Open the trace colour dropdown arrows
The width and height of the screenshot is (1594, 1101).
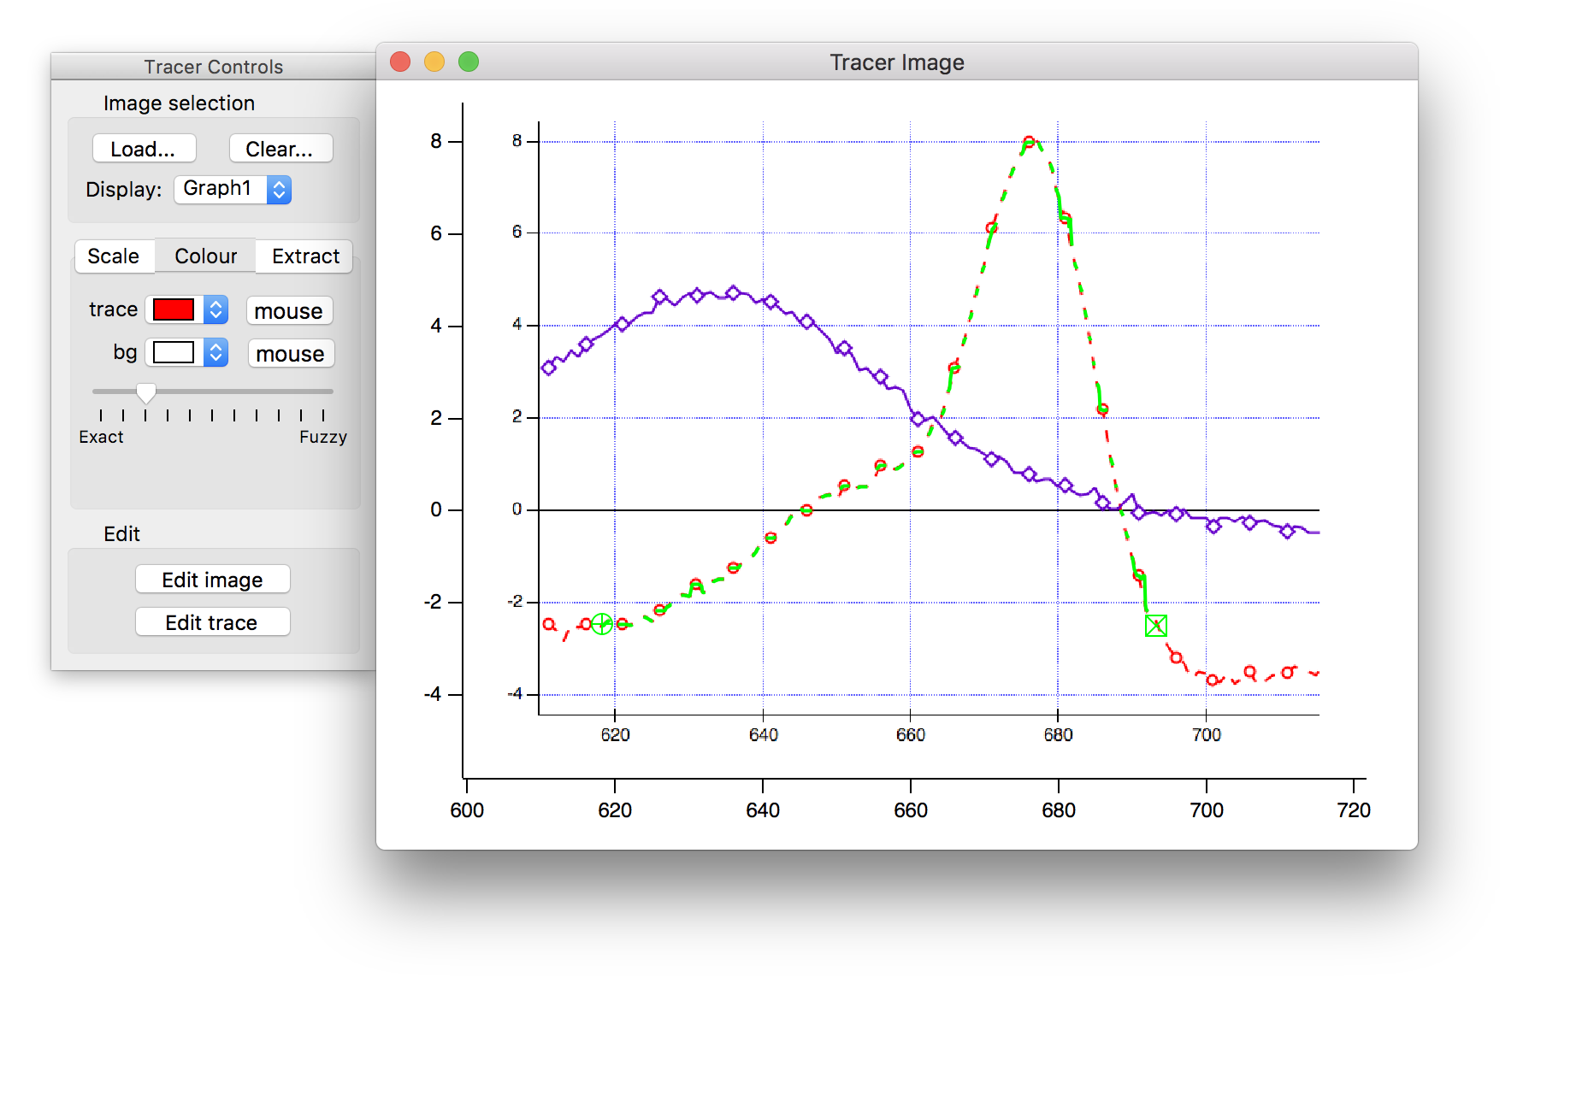coord(216,309)
